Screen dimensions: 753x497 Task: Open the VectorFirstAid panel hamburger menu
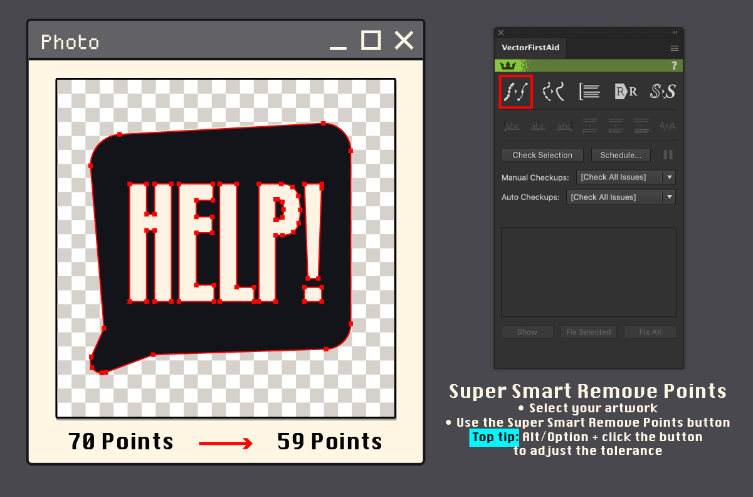(675, 48)
